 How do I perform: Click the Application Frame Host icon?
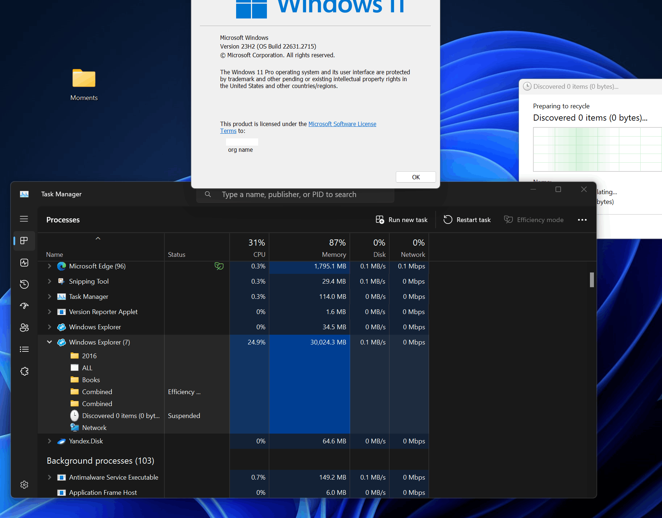tap(62, 493)
